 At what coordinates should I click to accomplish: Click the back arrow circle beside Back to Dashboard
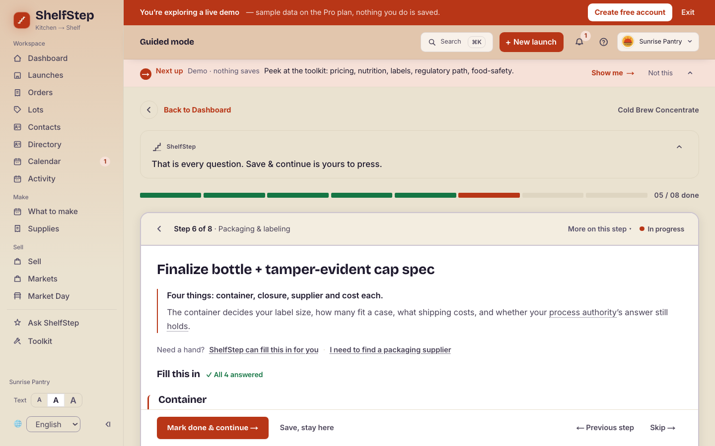(x=149, y=110)
